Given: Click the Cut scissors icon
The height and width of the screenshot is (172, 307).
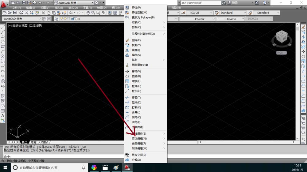Looking at the screenshot, I should [43, 13].
